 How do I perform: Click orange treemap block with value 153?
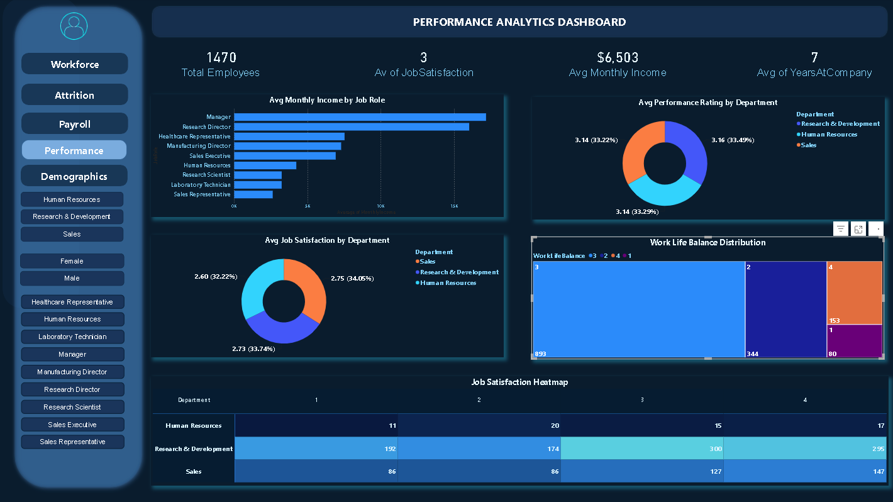(x=855, y=293)
